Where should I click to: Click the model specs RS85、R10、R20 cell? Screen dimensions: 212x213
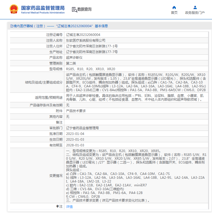tap(90, 69)
